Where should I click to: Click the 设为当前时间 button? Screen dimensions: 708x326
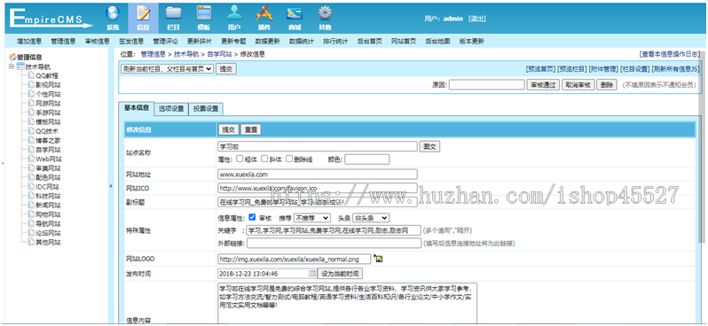pyautogui.click(x=340, y=274)
